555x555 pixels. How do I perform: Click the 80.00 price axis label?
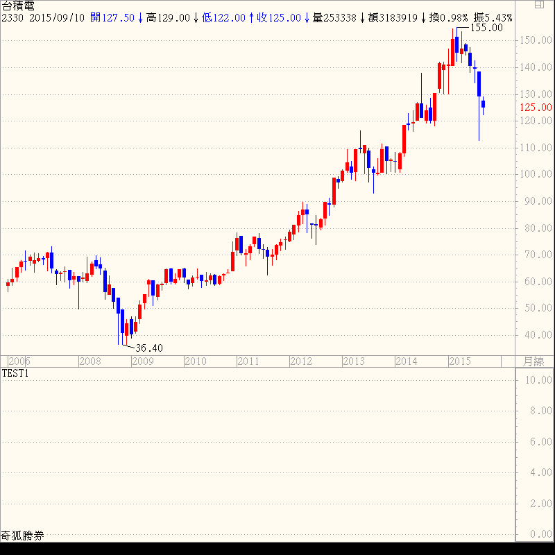tap(538, 228)
